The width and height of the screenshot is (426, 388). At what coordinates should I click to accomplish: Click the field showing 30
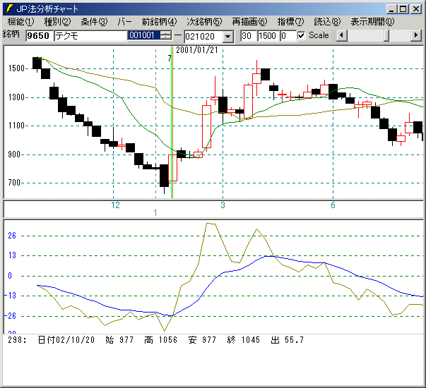tap(249, 36)
